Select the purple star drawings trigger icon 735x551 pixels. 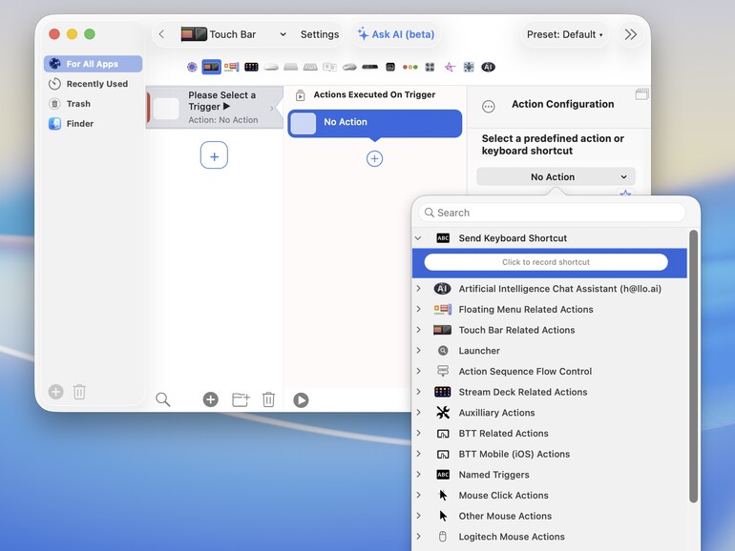point(450,67)
